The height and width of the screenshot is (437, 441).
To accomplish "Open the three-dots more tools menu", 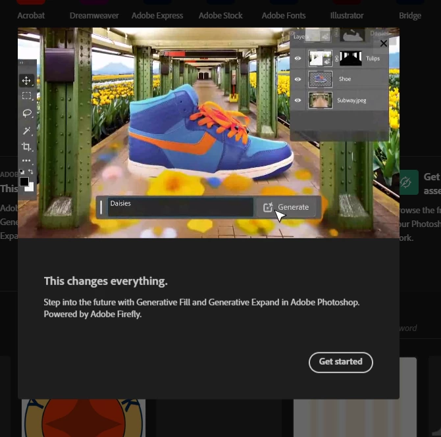I will 27,161.
